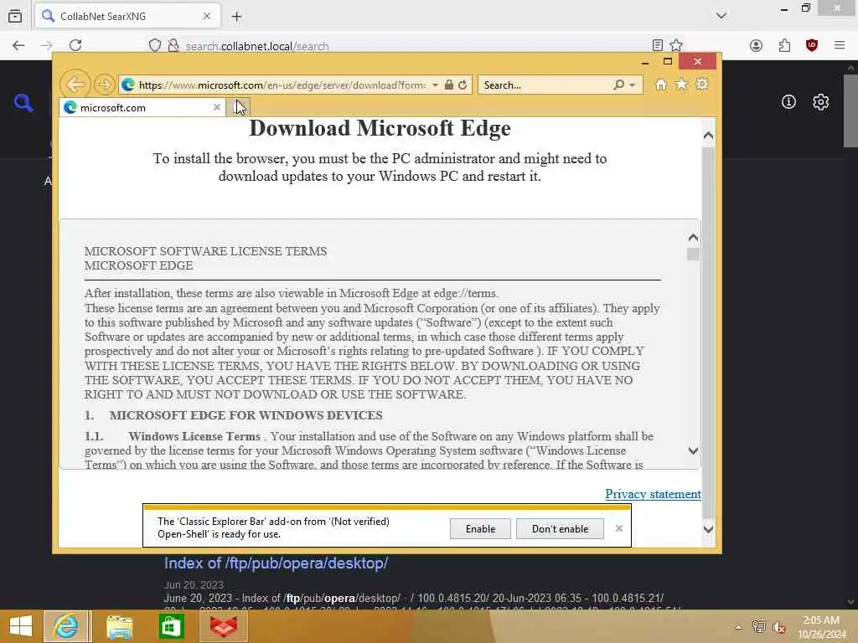Bookmark this page with Firefox star
The width and height of the screenshot is (858, 643).
676,45
